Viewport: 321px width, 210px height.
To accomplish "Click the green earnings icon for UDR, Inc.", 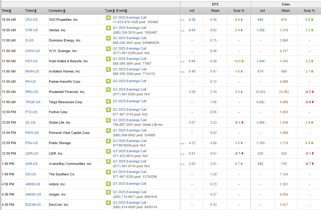I will pyautogui.click(x=108, y=151).
